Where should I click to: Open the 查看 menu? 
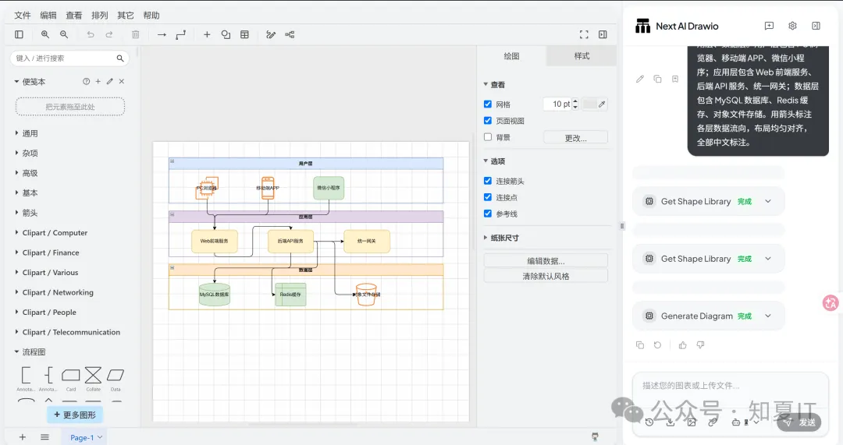pyautogui.click(x=74, y=15)
